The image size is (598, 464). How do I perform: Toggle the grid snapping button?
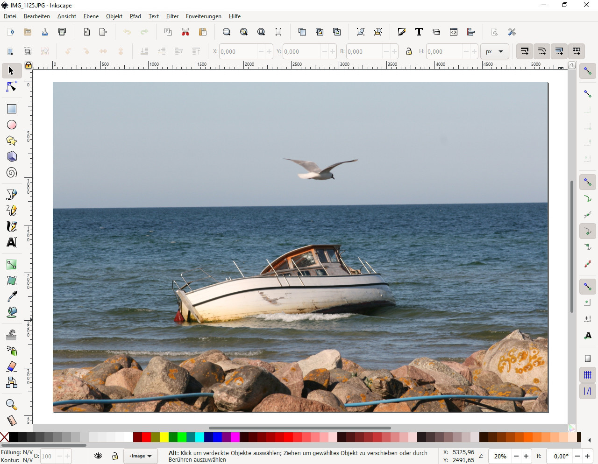(588, 375)
